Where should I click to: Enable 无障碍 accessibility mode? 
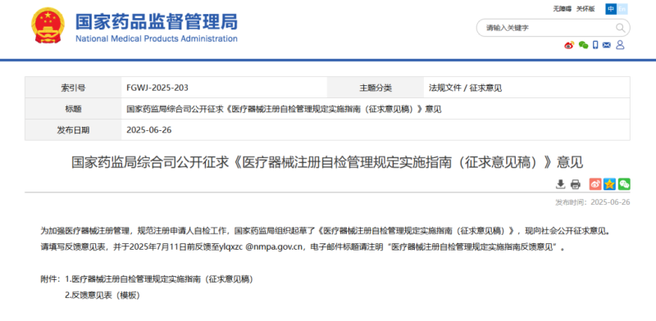point(562,9)
